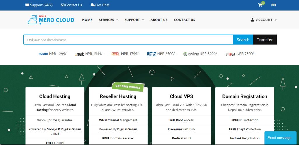Open the Account dropdown menu
This screenshot has height=145, width=299.
pos(264,20)
